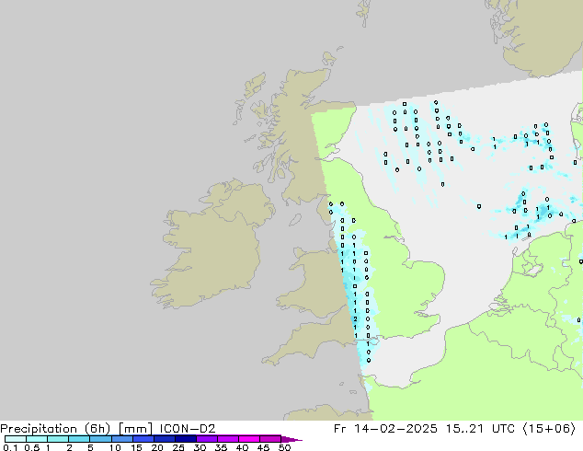The image size is (583, 451).
Task: Click the '25' legend value
Action: tap(178, 447)
